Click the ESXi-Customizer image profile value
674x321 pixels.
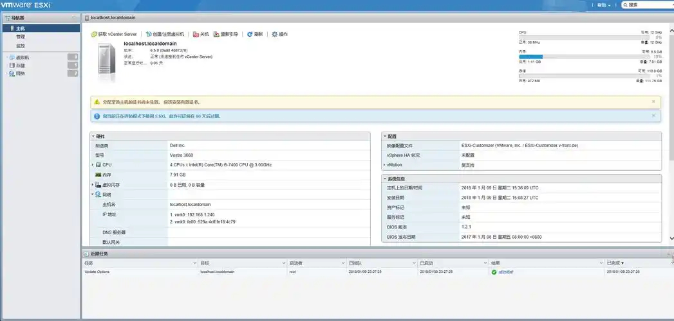[x=520, y=146]
